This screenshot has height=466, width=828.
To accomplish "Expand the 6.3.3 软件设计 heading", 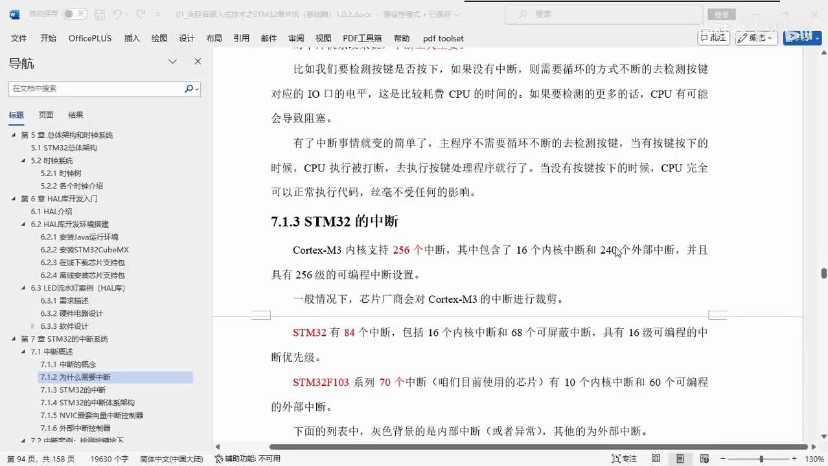I will point(34,326).
